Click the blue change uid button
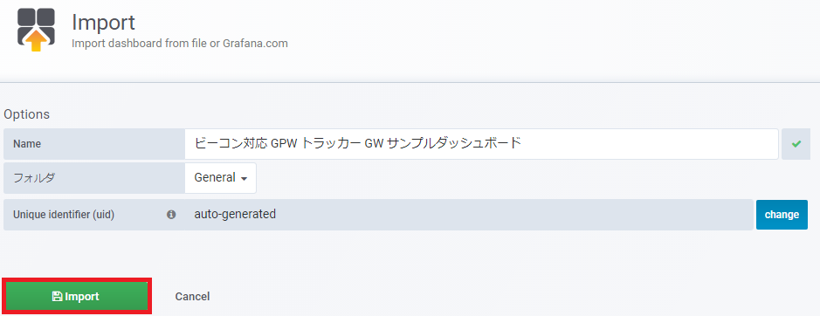 (782, 215)
